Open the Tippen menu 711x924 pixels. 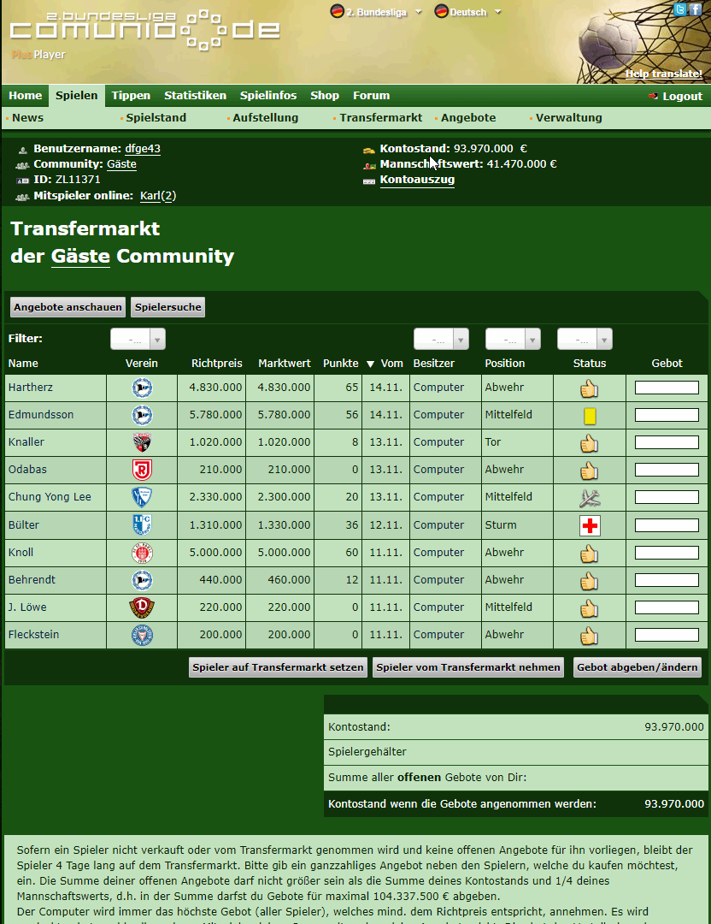point(131,96)
